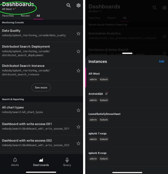Open the Alerts bell tab icon
The height and width of the screenshot is (174, 168).
point(15,160)
